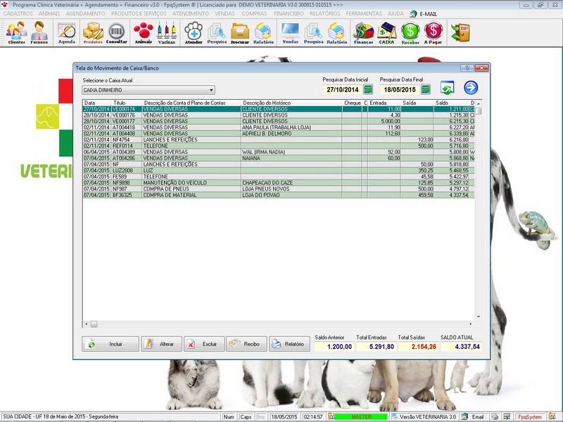Select row MANUTENÇÃO DO VEÍCULO
The width and height of the screenshot is (563, 422).
(x=278, y=183)
